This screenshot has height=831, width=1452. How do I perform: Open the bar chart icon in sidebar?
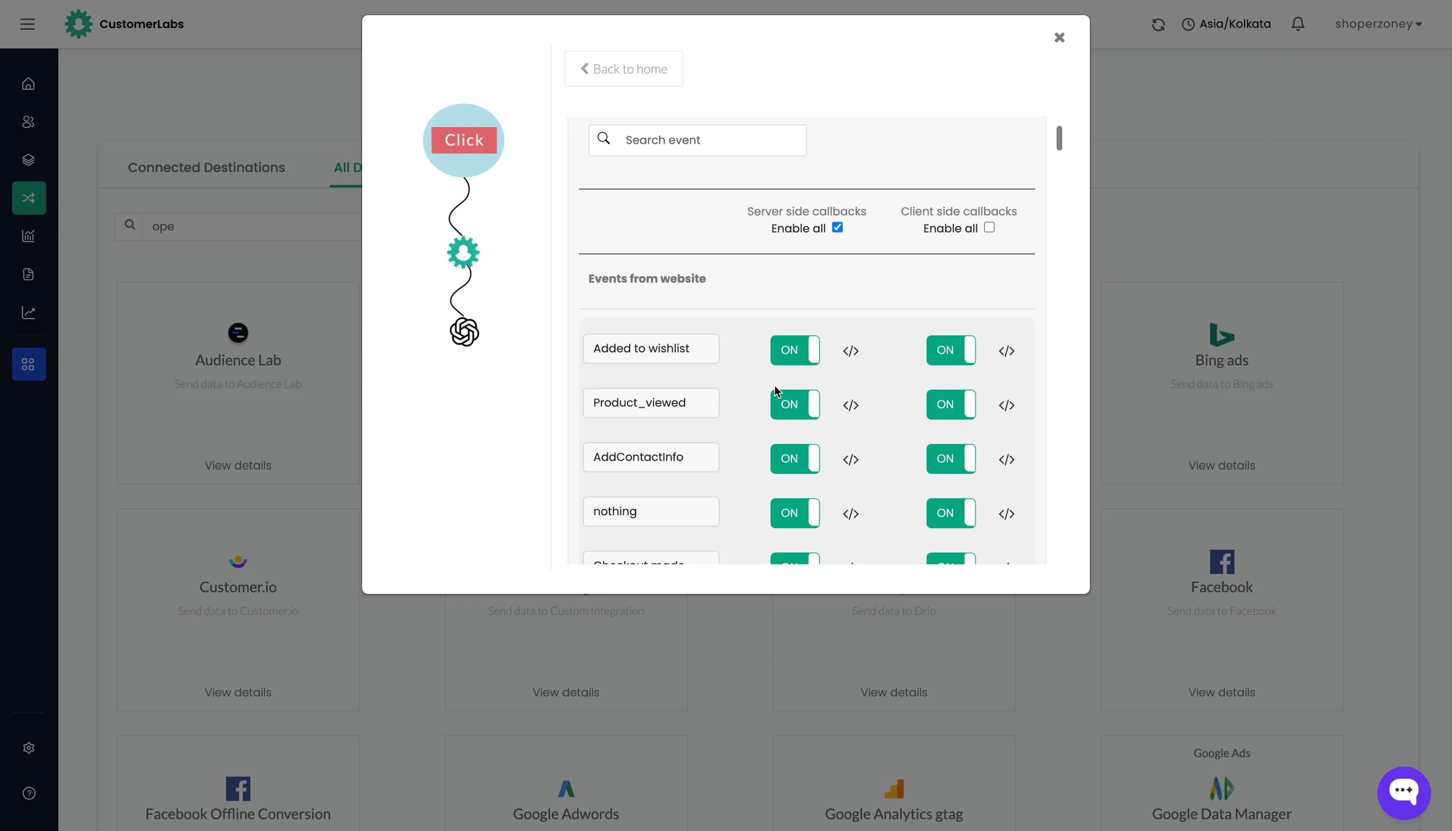(29, 236)
